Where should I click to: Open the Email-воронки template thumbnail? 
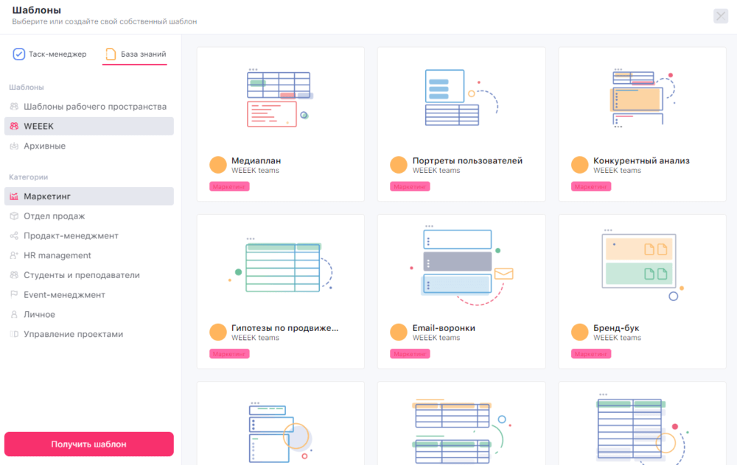tap(461, 266)
